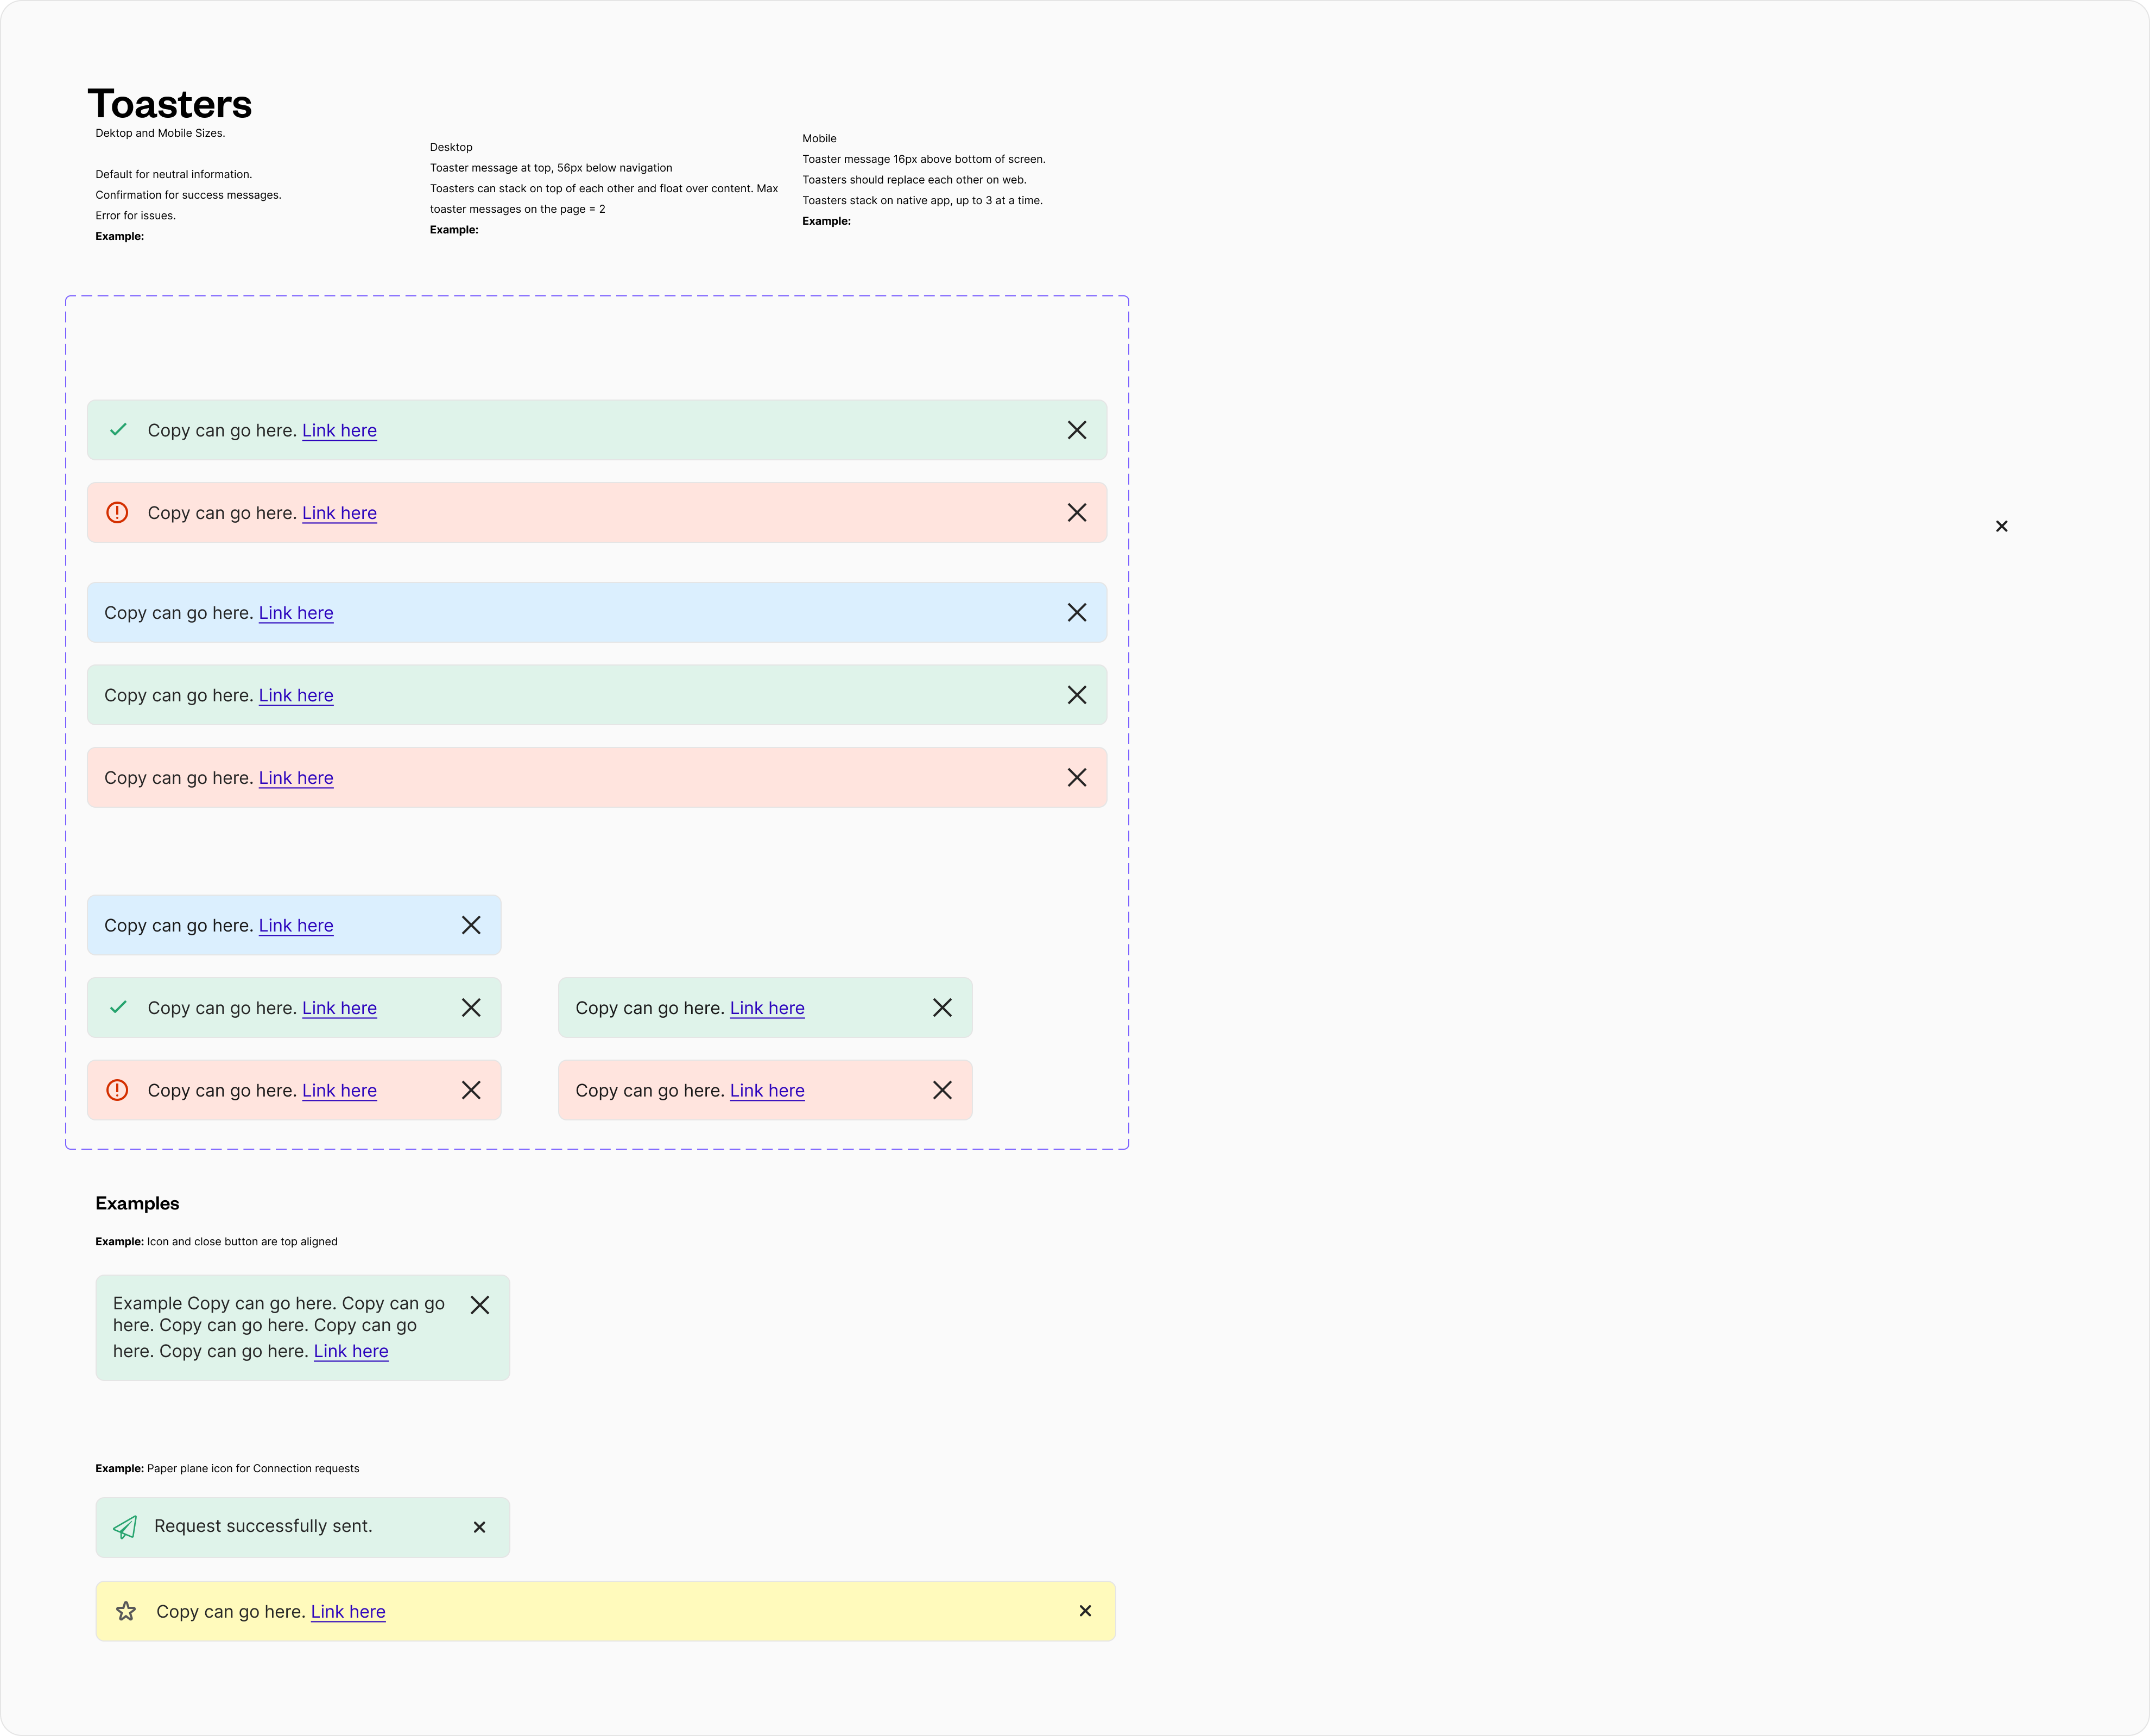Image resolution: width=2150 pixels, height=1736 pixels.
Task: Click the standalone X icon outside the toasters
Action: pos(2001,526)
